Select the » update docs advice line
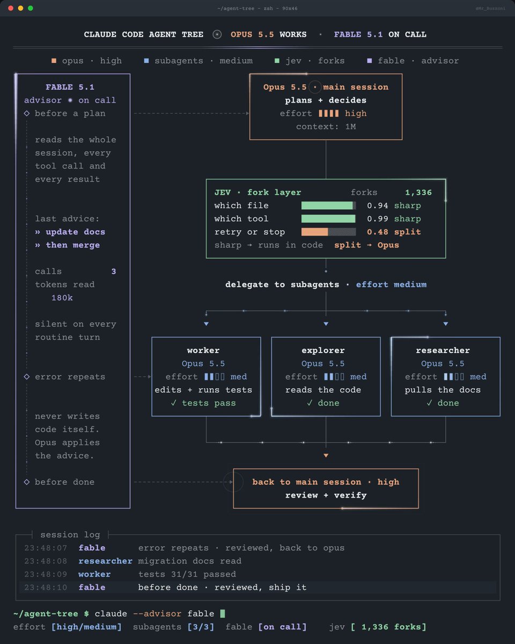Viewport: 515px width, 644px height. tap(70, 232)
